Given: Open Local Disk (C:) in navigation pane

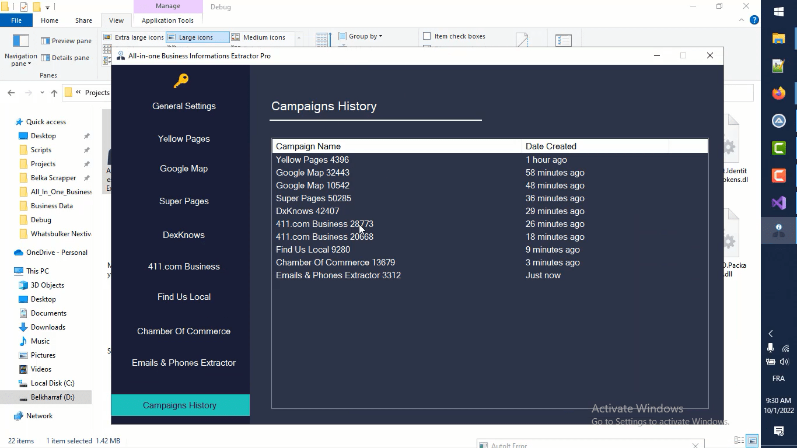Looking at the screenshot, I should (53, 383).
